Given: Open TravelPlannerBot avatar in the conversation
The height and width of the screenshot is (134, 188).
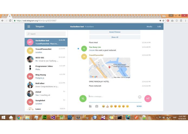Looking at the screenshot, I should (84, 57).
